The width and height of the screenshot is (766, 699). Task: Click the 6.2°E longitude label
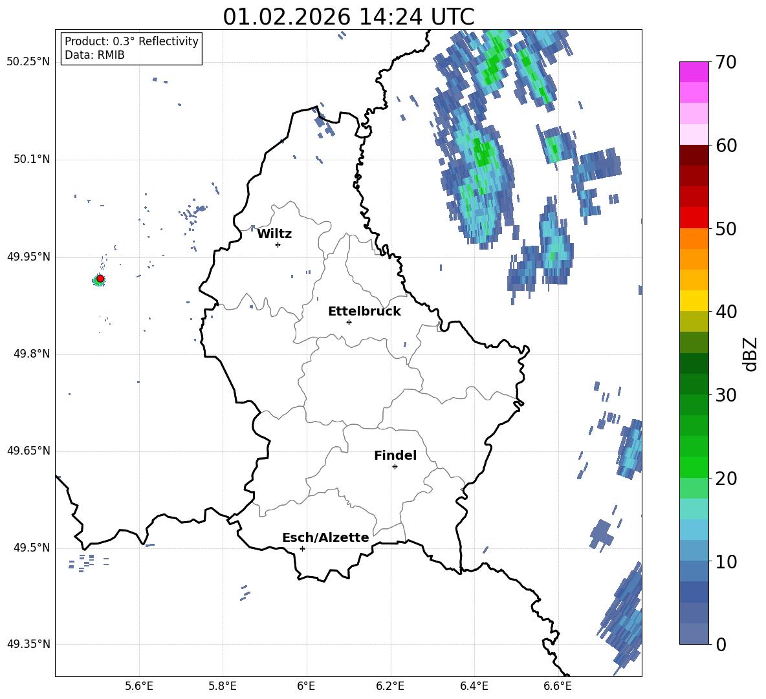(390, 686)
